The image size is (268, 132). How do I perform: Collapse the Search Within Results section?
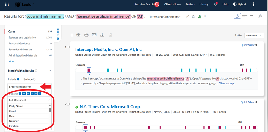50,71
